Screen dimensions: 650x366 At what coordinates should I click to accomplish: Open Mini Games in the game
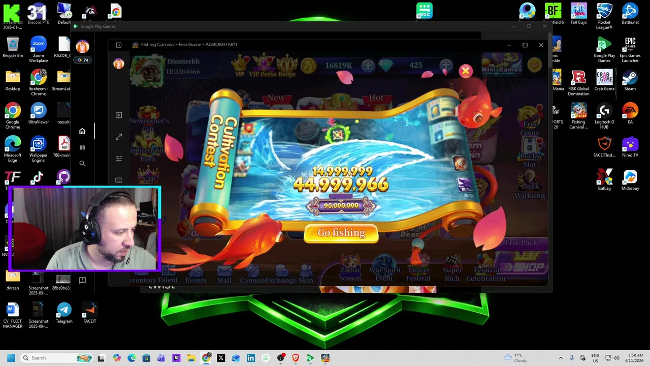pyautogui.click(x=502, y=65)
